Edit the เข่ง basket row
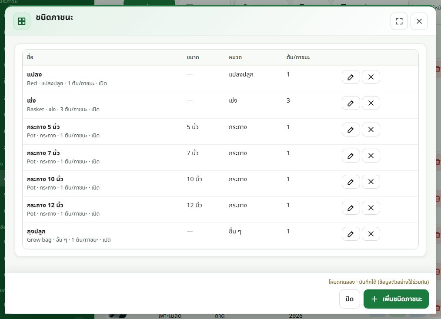441x319 pixels. tap(351, 103)
